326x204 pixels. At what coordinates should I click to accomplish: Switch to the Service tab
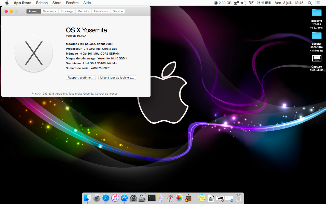coord(118,11)
